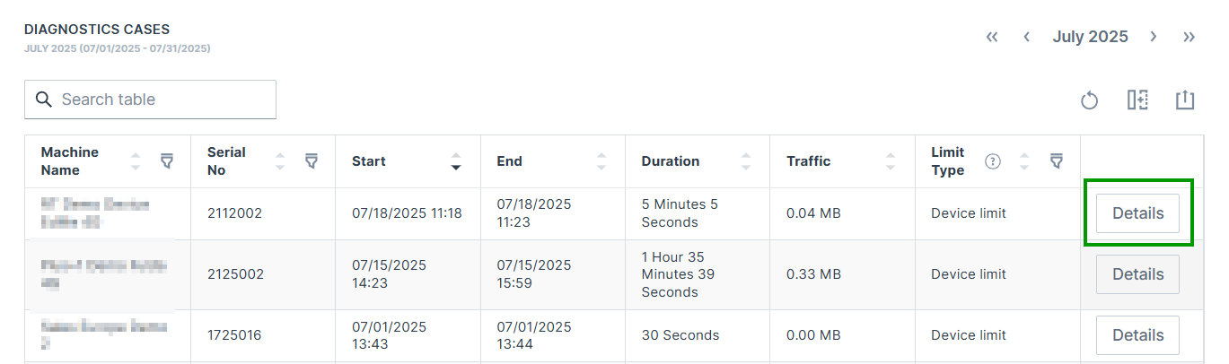This screenshot has width=1229, height=364.
Task: Open Details for serial 1725016
Action: coord(1137,335)
